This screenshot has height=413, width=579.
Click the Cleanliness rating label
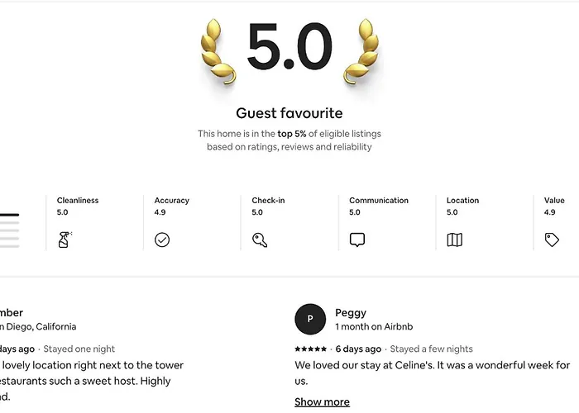point(78,200)
